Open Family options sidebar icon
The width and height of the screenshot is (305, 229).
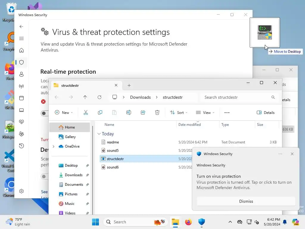pos(21,134)
